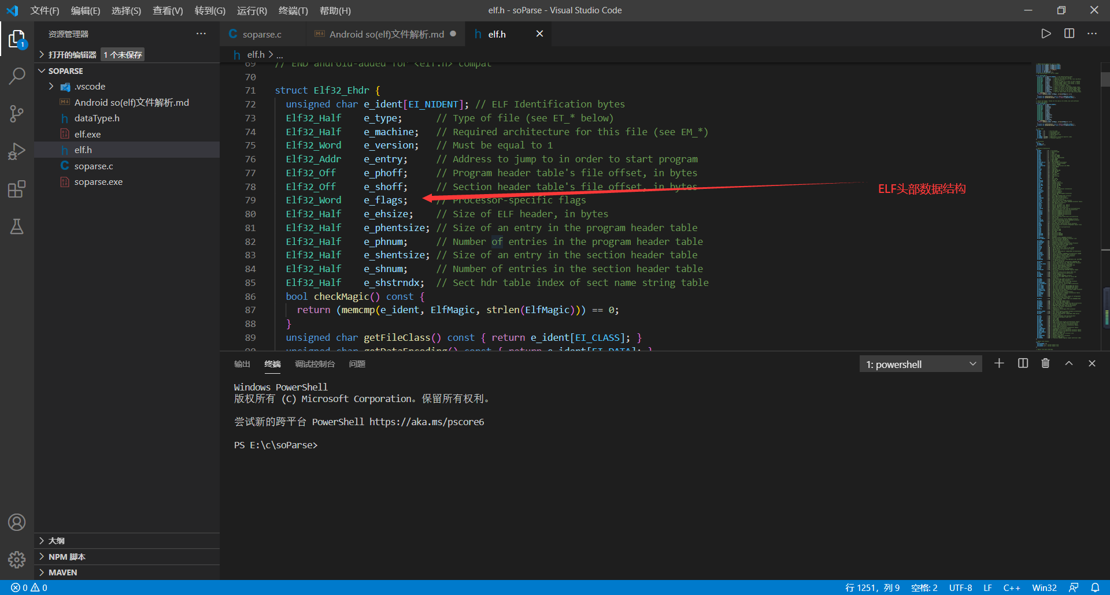Change LF end of line sequence
1110x595 pixels.
[x=987, y=587]
